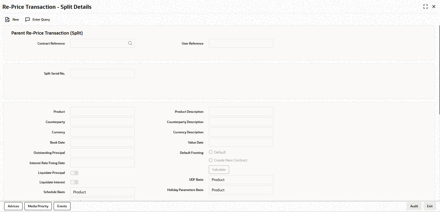440x212 pixels.
Task: Toggle the Liquidate Interest switch
Action: point(74,182)
